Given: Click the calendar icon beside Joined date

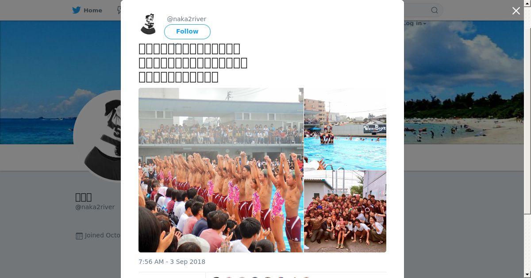Looking at the screenshot, I should pos(79,236).
